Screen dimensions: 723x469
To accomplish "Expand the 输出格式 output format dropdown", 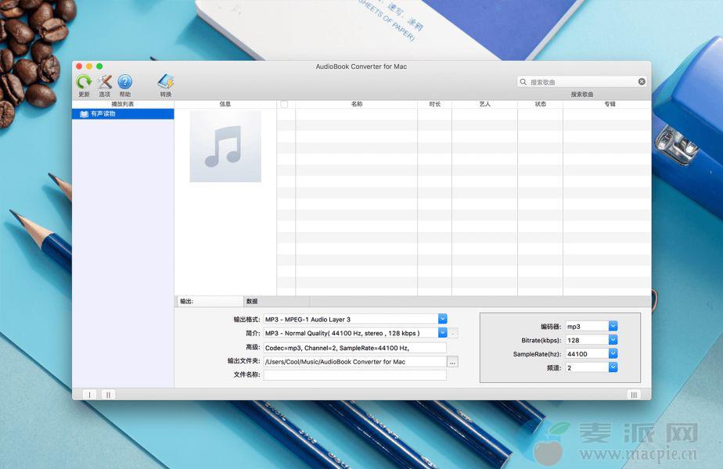I will (x=442, y=319).
